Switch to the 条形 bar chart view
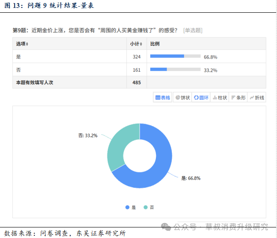This screenshot has width=277, height=238. click(238, 97)
